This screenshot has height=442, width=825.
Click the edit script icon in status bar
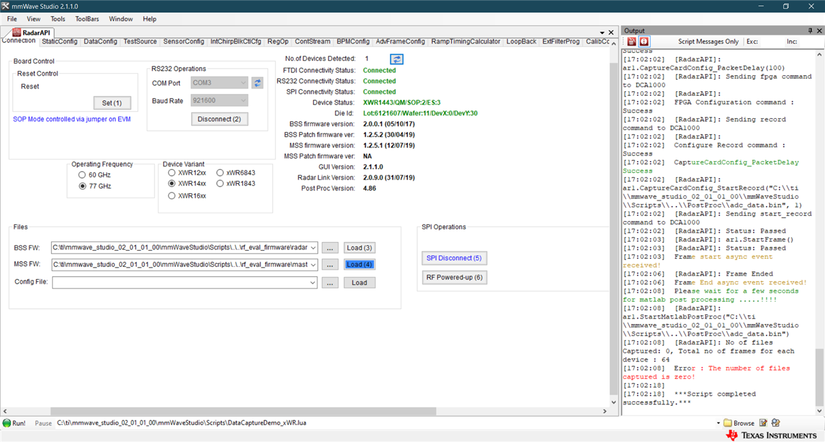[x=763, y=423]
